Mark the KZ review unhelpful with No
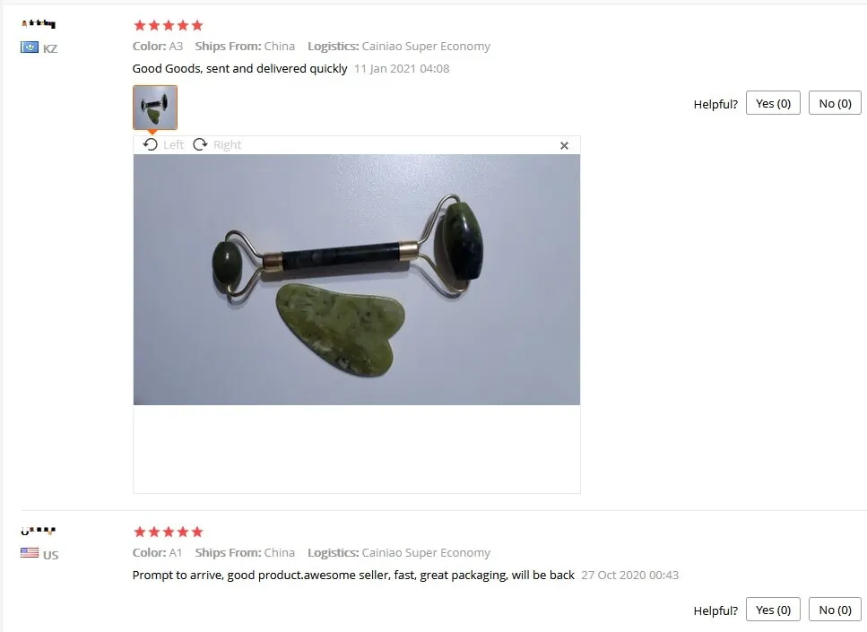This screenshot has width=867, height=632. (835, 103)
